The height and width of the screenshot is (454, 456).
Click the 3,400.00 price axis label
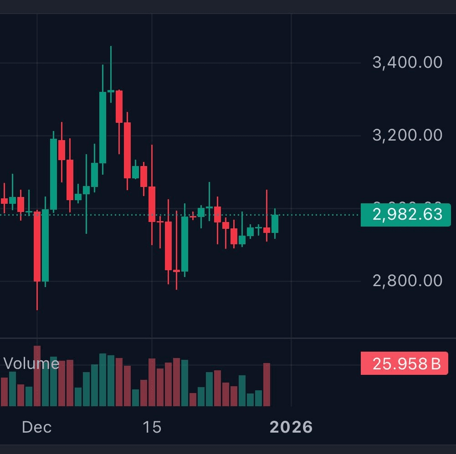point(407,62)
